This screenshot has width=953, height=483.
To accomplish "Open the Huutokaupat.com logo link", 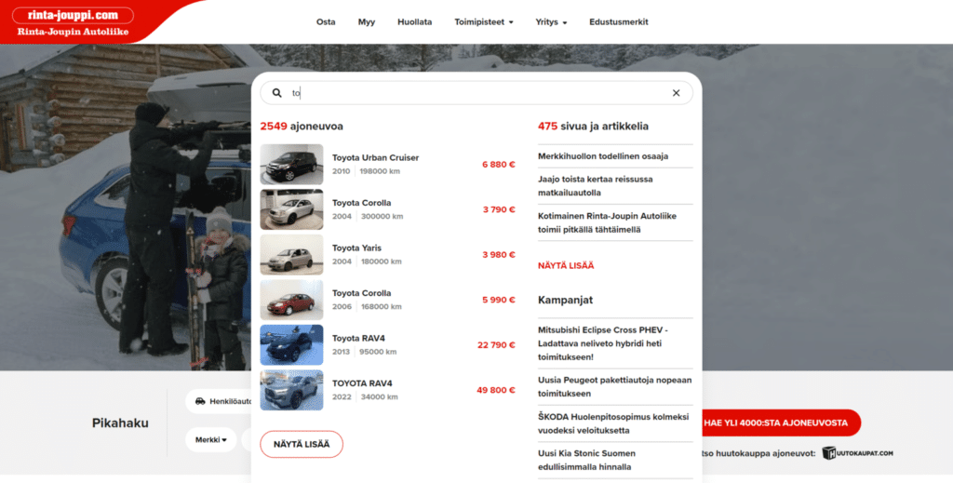I will tap(857, 453).
